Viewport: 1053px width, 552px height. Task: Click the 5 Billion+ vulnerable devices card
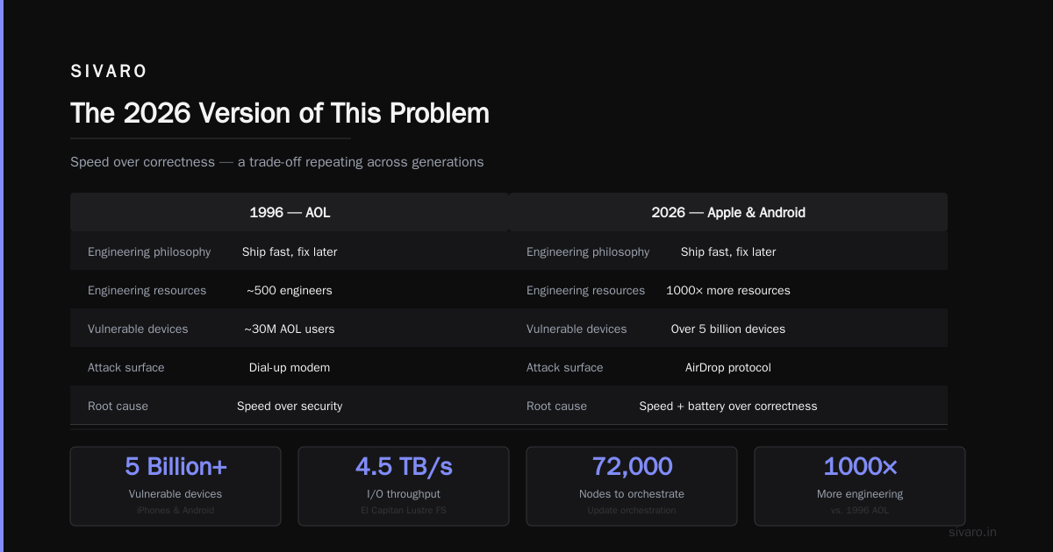[175, 486]
